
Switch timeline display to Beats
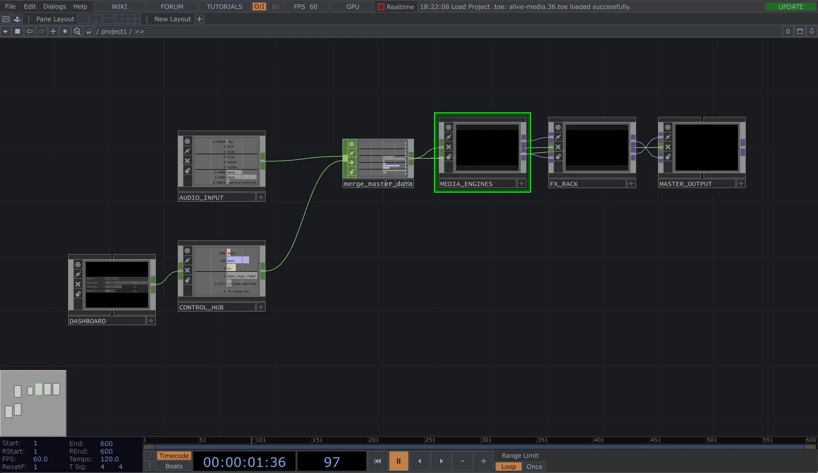pos(174,466)
